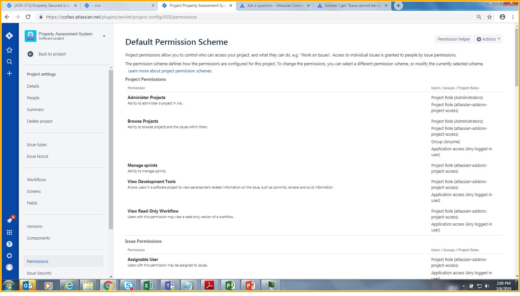The image size is (520, 296).
Task: Bookmark this page with the star icon
Action: pyautogui.click(x=489, y=17)
